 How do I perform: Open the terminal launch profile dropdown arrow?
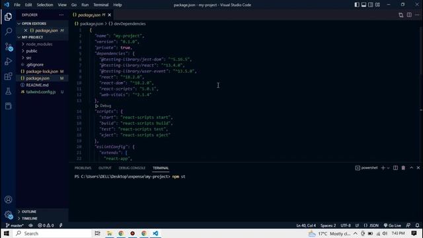click(x=388, y=168)
